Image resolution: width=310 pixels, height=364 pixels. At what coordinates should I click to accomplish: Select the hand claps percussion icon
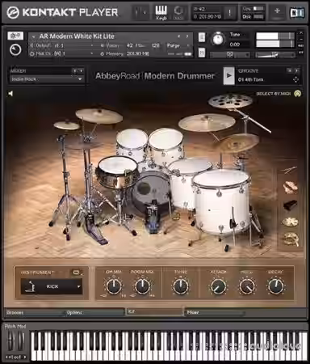(x=290, y=188)
